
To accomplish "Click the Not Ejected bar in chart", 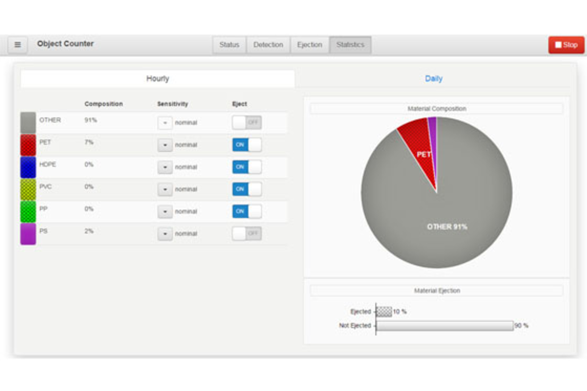I will coord(444,326).
